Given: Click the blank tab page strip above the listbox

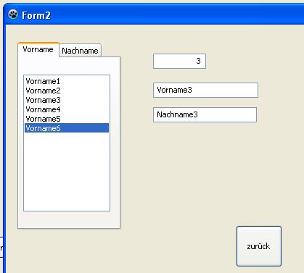Looking at the screenshot, I should 69,66.
